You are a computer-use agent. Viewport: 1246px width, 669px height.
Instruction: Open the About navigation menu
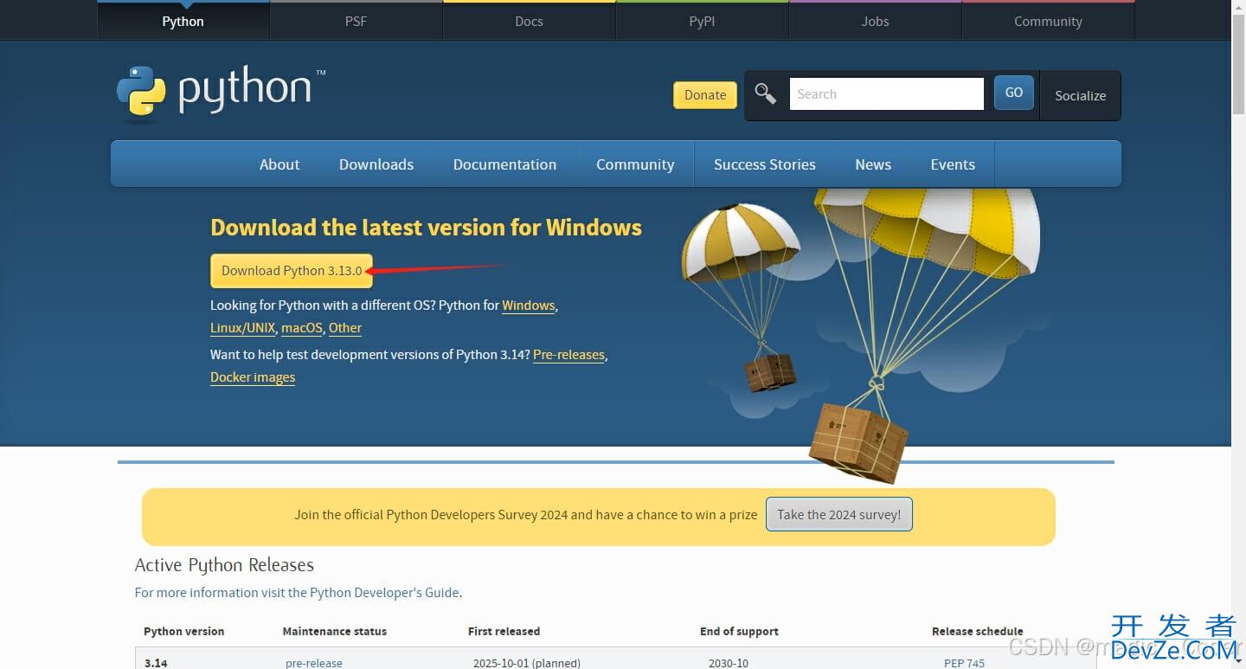click(x=279, y=164)
